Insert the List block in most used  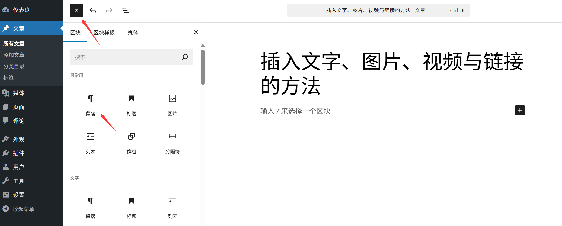tap(91, 143)
